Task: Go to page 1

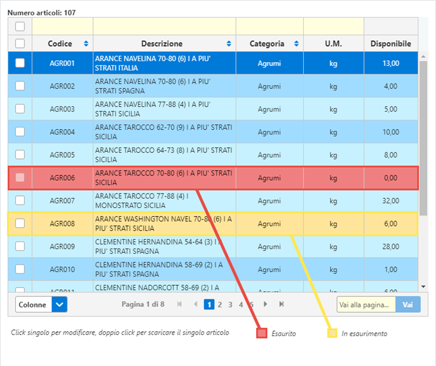Action: click(209, 305)
